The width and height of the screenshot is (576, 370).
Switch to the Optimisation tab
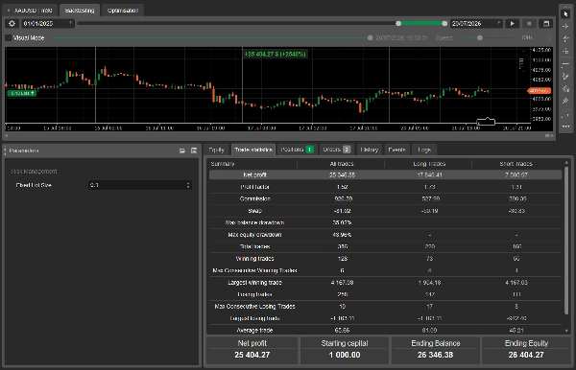123,11
